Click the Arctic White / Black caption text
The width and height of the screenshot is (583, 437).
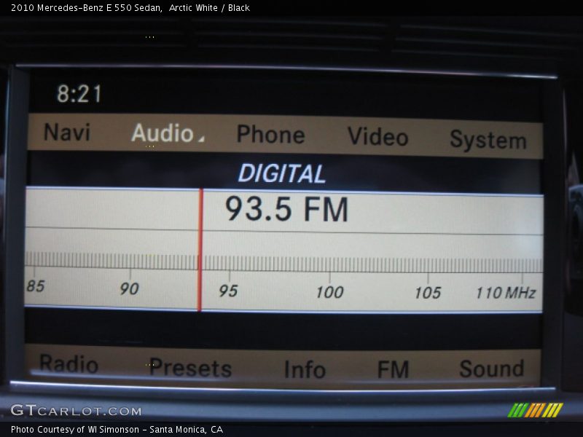(x=209, y=8)
